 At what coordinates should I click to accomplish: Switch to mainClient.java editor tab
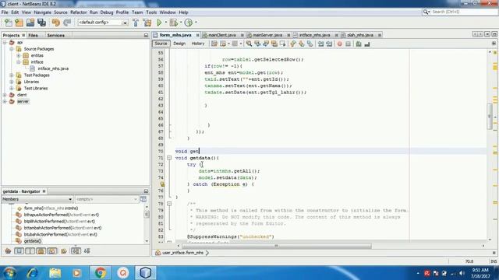pyautogui.click(x=221, y=35)
